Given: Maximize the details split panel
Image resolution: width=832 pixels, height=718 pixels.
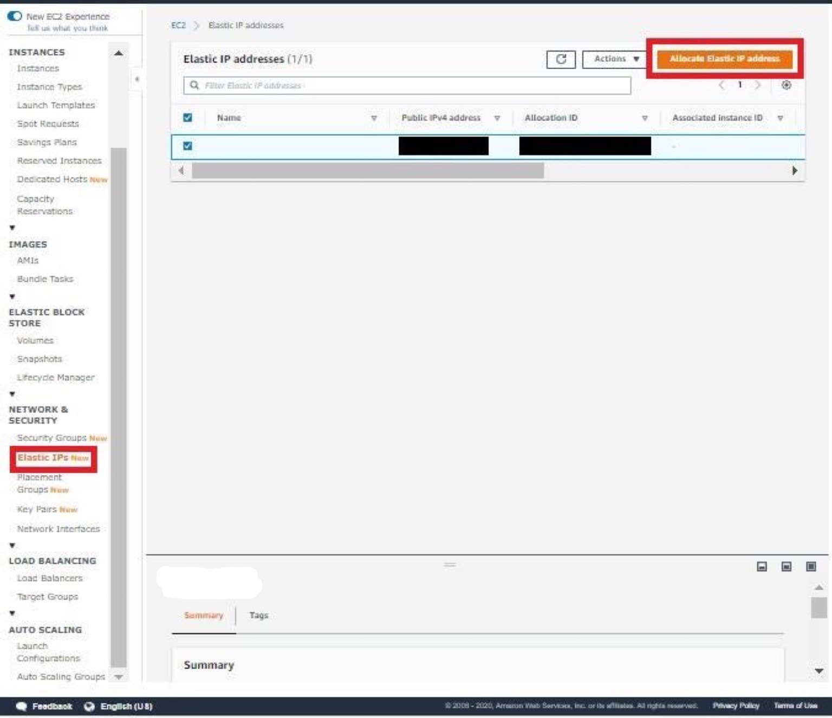Looking at the screenshot, I should tap(811, 566).
